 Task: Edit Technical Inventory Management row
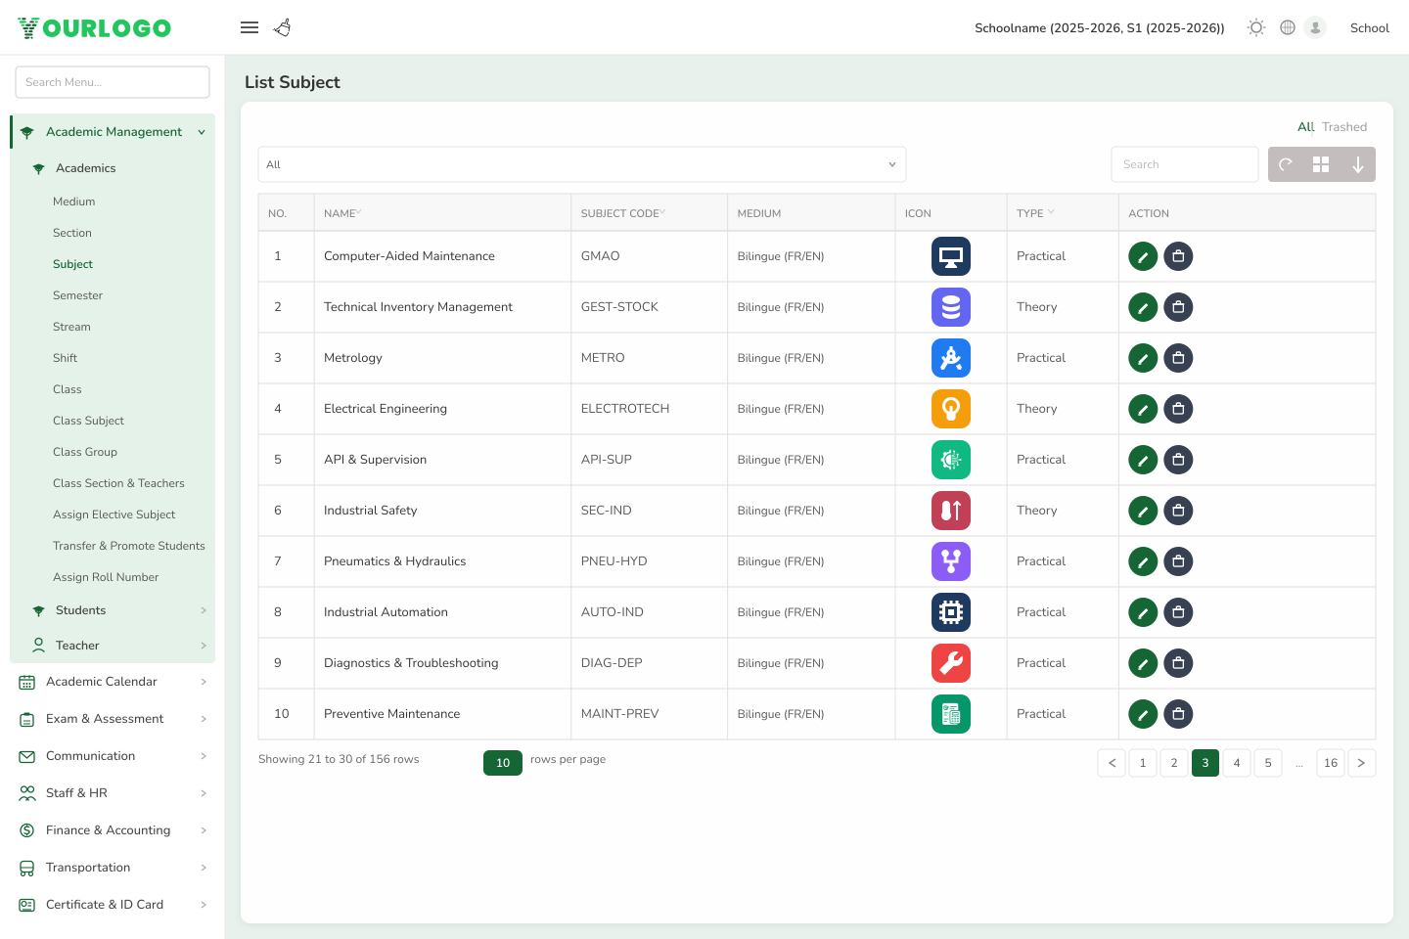[1143, 307]
